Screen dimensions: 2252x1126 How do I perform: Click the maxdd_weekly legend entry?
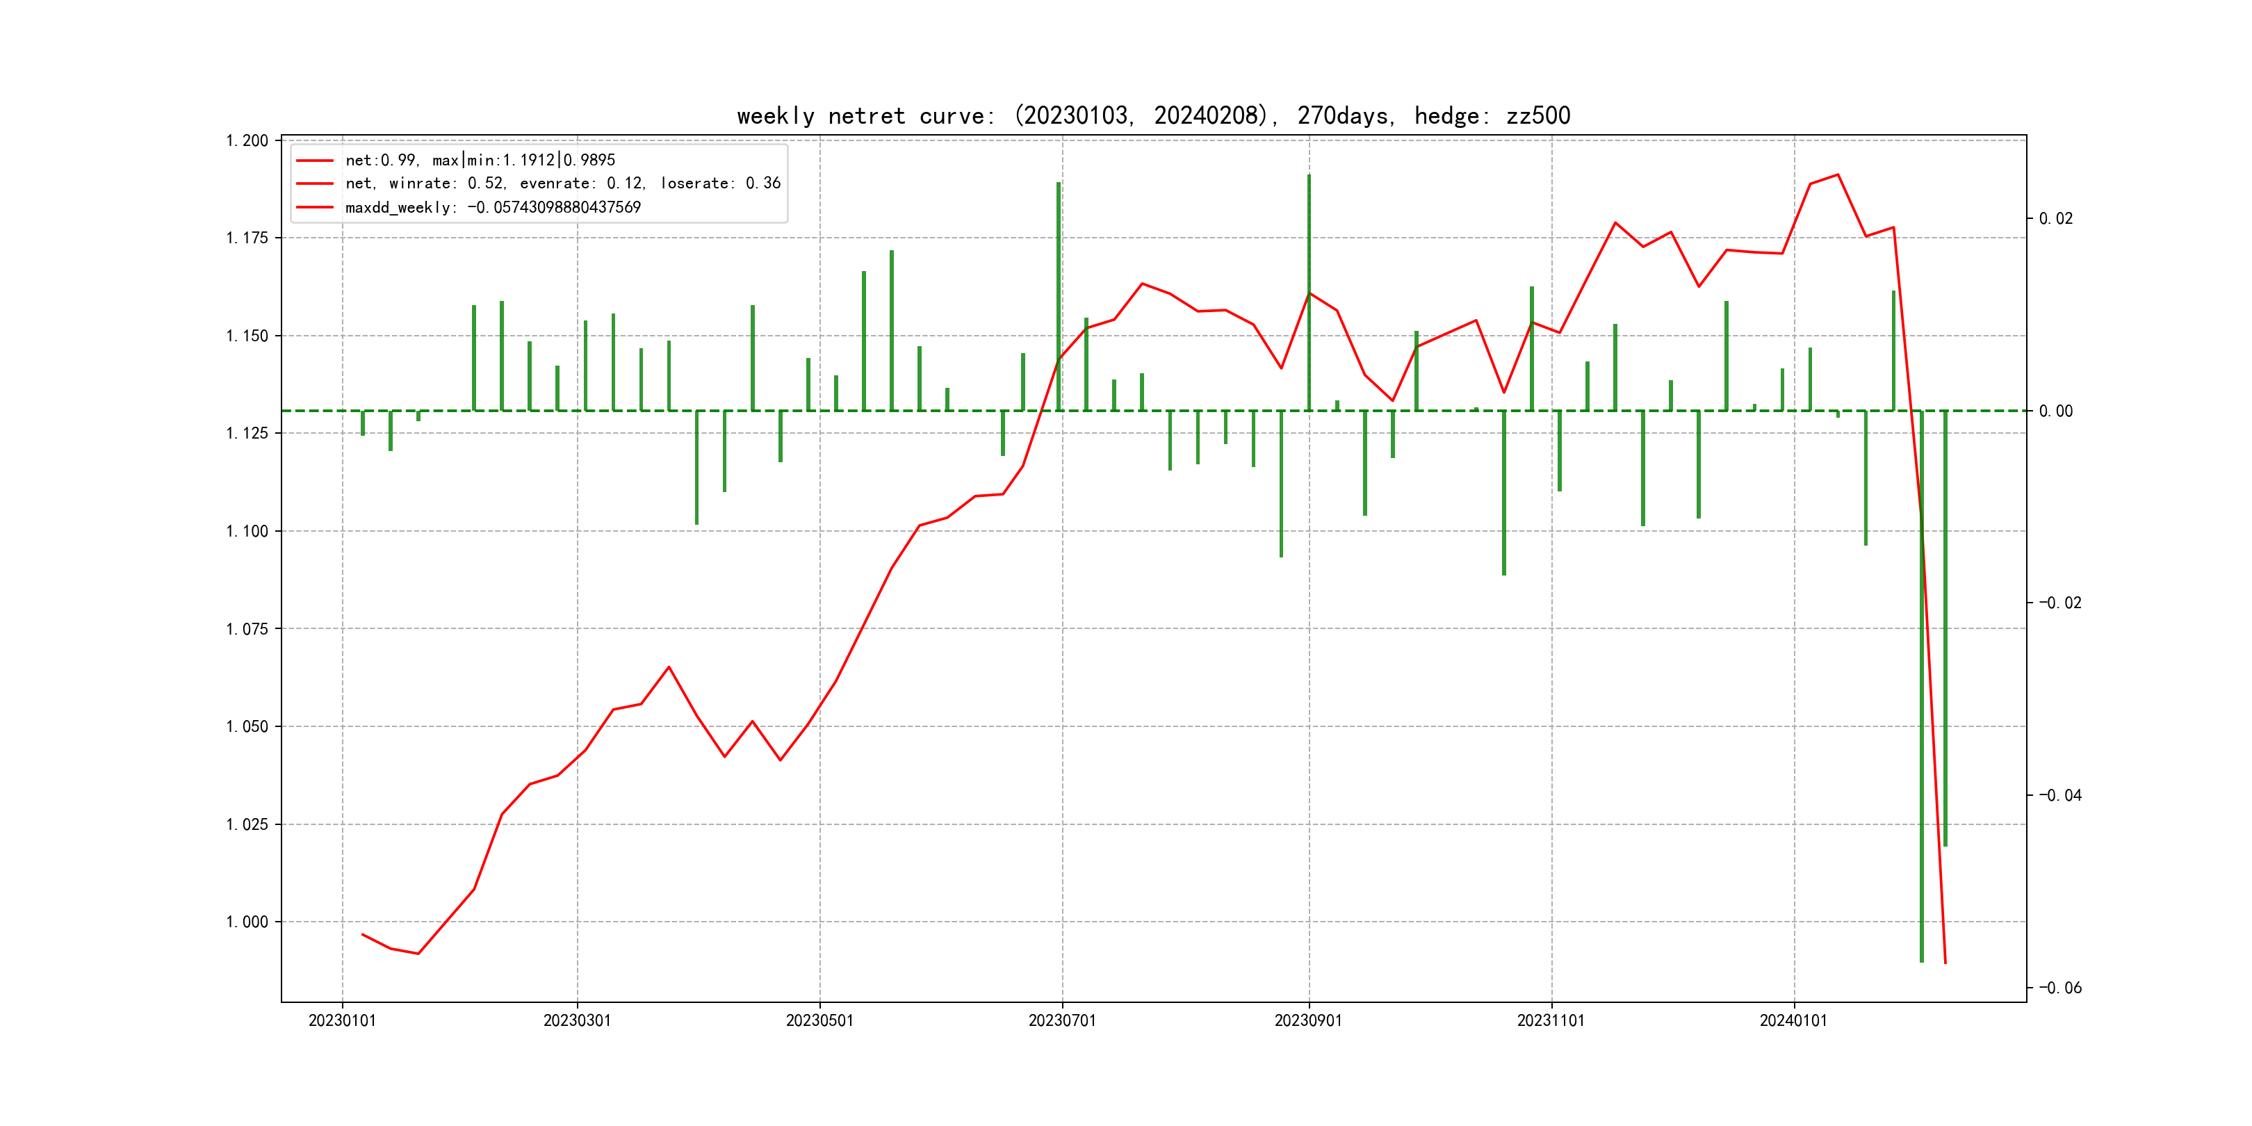pos(492,207)
